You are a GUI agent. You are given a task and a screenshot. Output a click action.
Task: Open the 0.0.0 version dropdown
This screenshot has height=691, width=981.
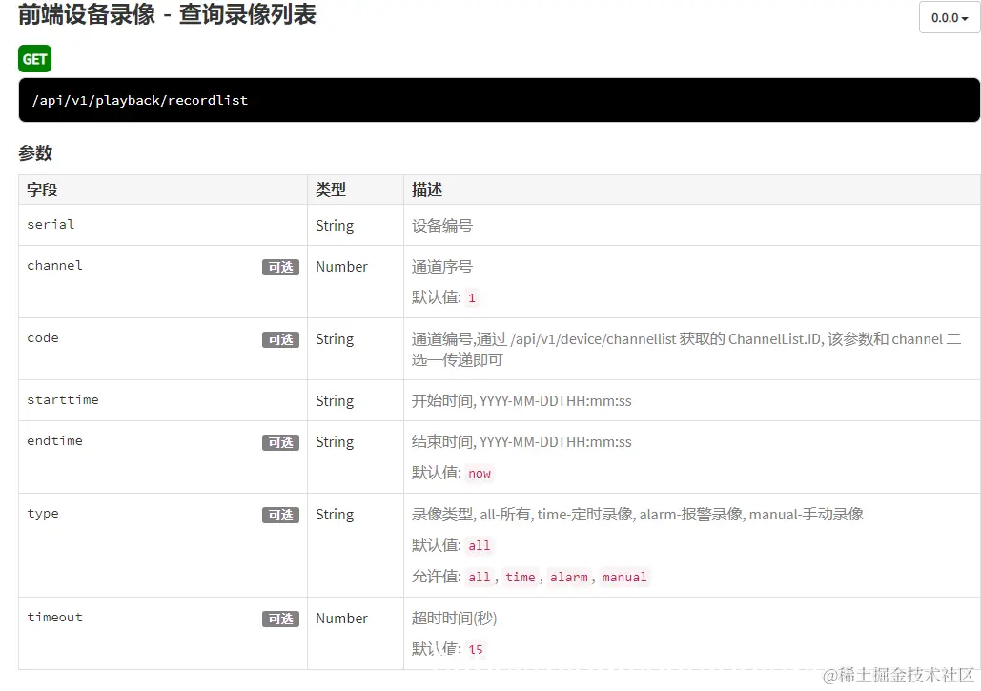(949, 17)
